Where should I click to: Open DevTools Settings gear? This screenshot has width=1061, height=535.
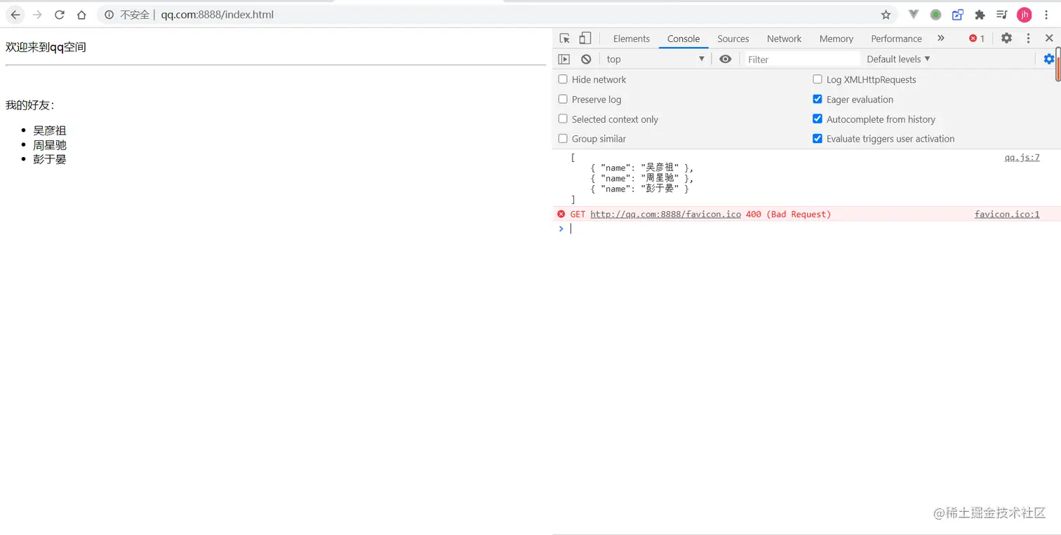pos(1006,39)
